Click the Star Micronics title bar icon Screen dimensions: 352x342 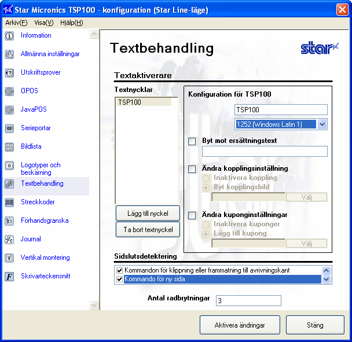[x=8, y=10]
